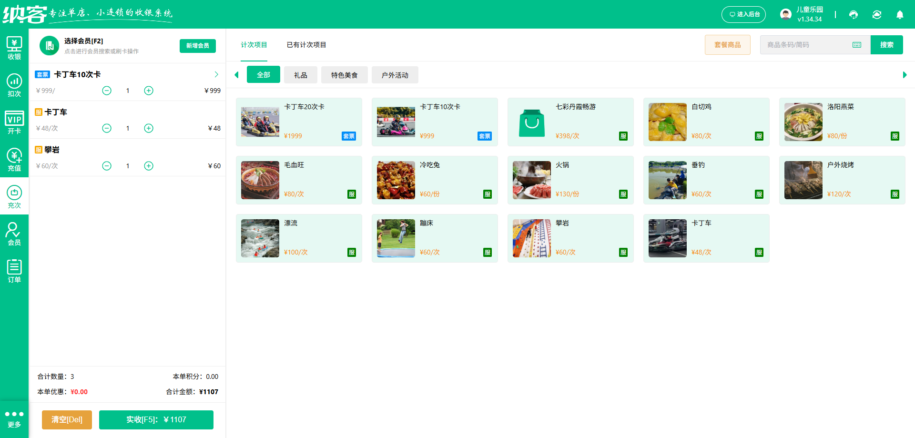Click the 新增会员 button
The image size is (915, 438).
[197, 46]
